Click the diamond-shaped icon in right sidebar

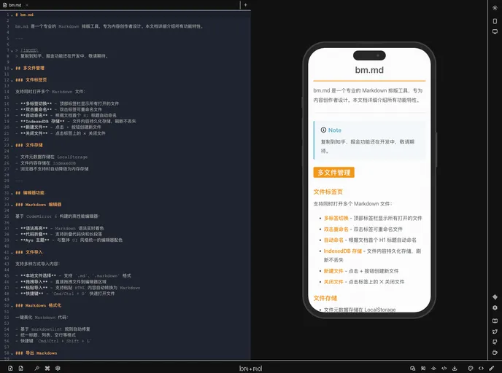(x=495, y=297)
